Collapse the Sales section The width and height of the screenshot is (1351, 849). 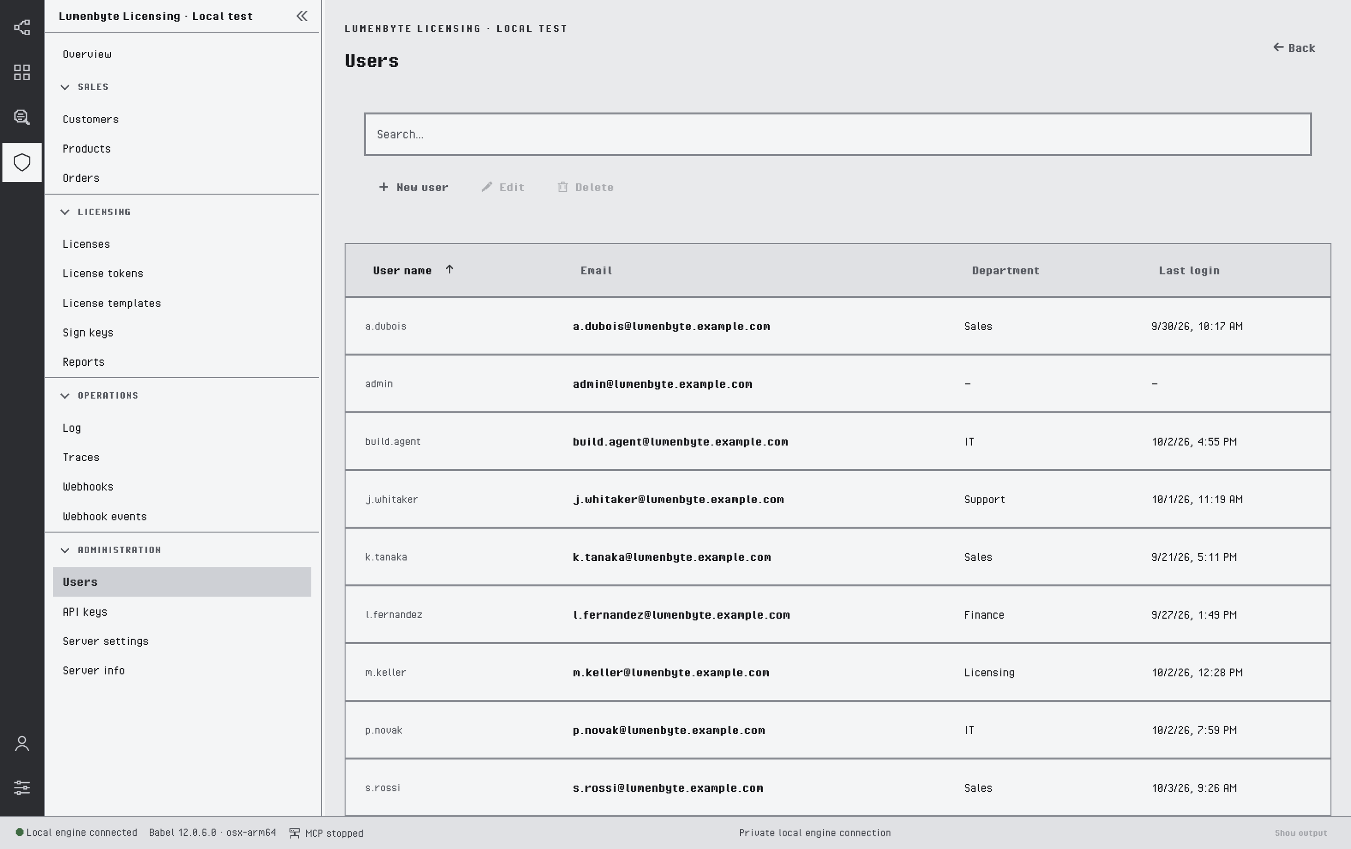65,87
